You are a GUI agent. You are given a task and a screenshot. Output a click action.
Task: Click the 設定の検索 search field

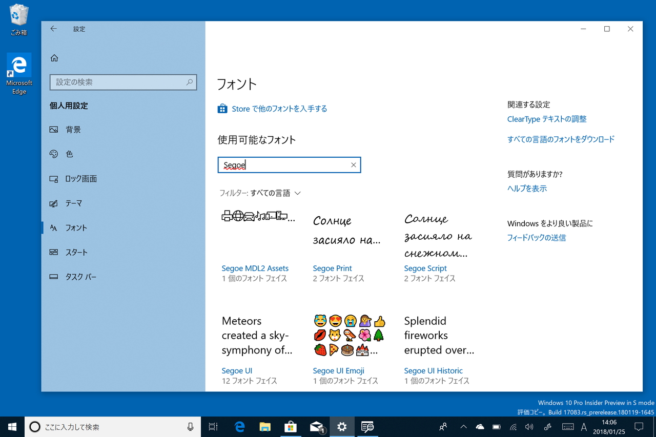[123, 82]
